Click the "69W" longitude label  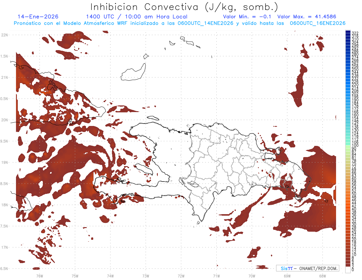(287, 275)
